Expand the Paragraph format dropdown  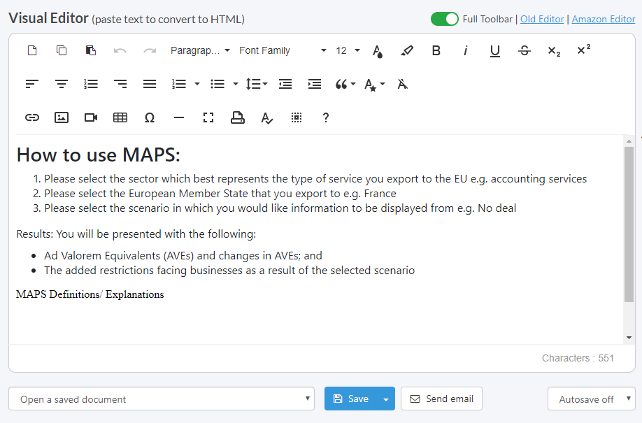(200, 50)
